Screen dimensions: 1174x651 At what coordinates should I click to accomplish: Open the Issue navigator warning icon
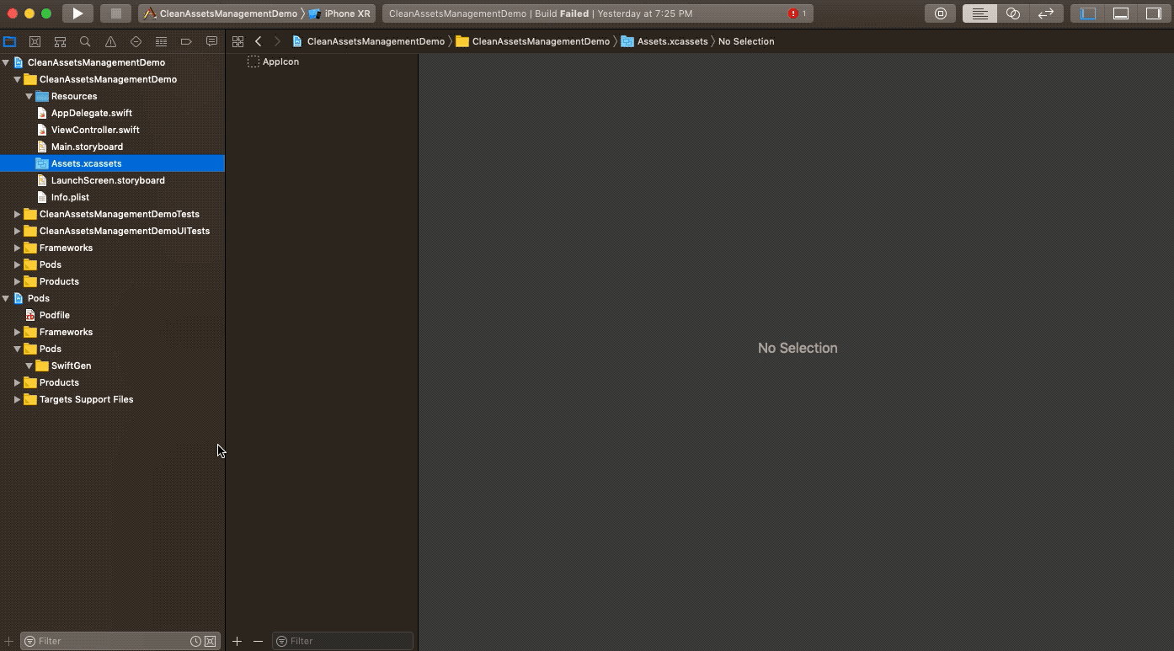click(x=110, y=41)
